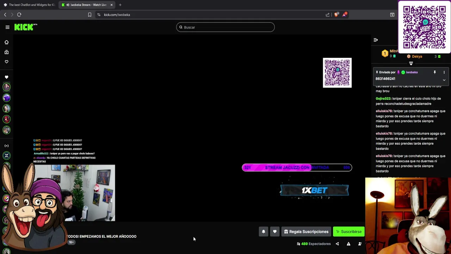Unpin the pinned chat message

(x=435, y=72)
